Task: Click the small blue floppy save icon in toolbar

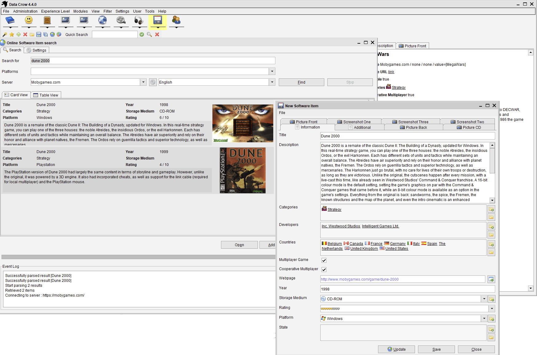Action: tap(39, 34)
